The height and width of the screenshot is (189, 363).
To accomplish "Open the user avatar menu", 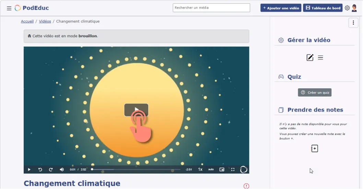I will pyautogui.click(x=354, y=8).
